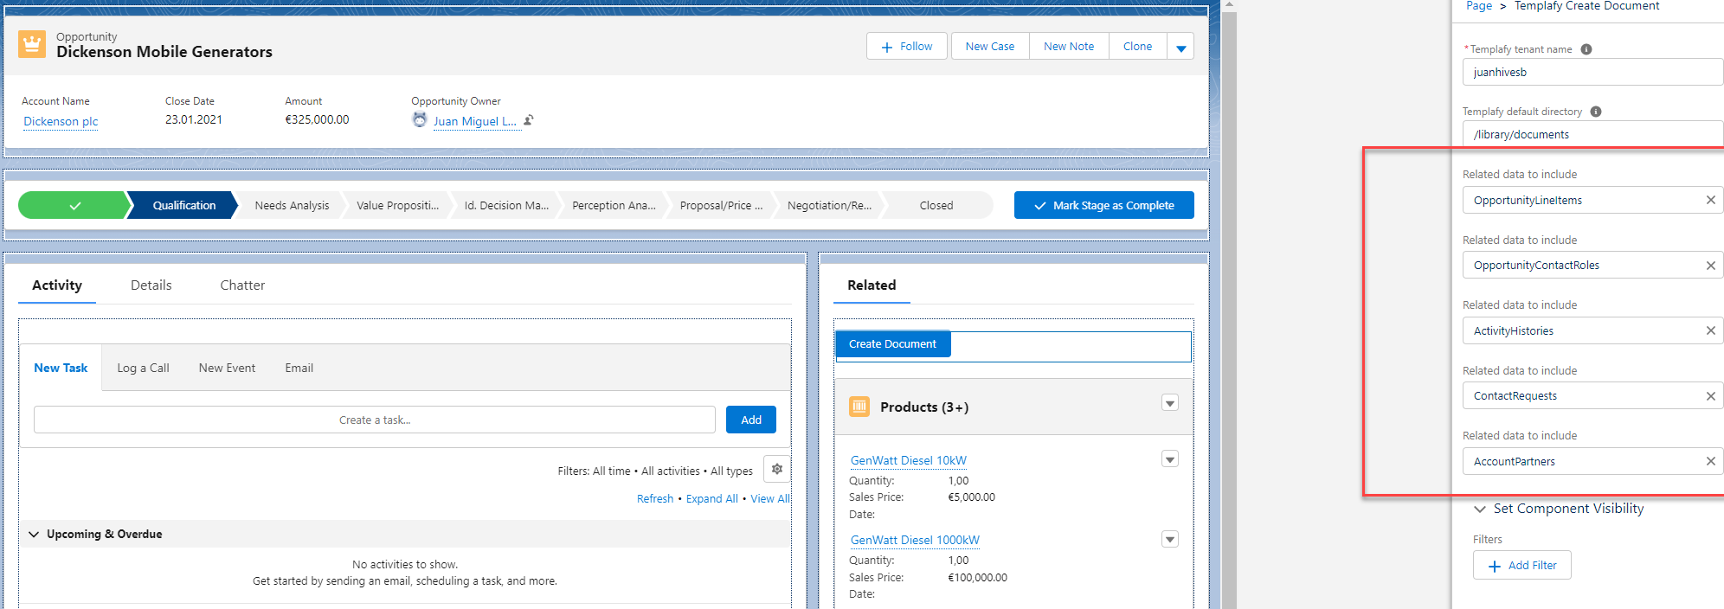Screen dimensions: 1724x609
Task: Click the New Case button
Action: 990,47
